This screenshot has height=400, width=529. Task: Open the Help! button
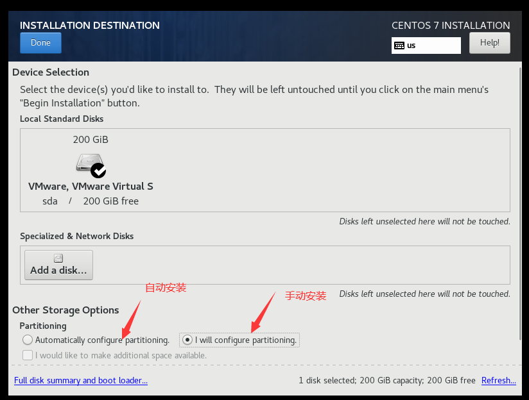click(x=490, y=43)
